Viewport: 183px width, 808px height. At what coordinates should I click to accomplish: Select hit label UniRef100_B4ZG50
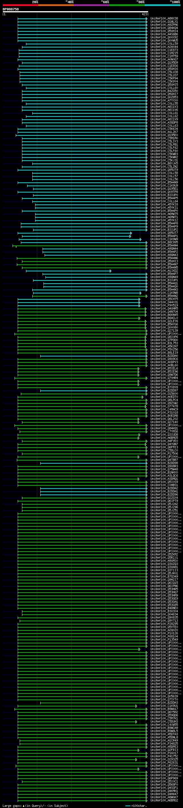[x=164, y=91]
